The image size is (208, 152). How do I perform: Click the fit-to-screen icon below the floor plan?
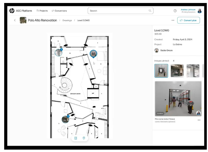coord(76,138)
